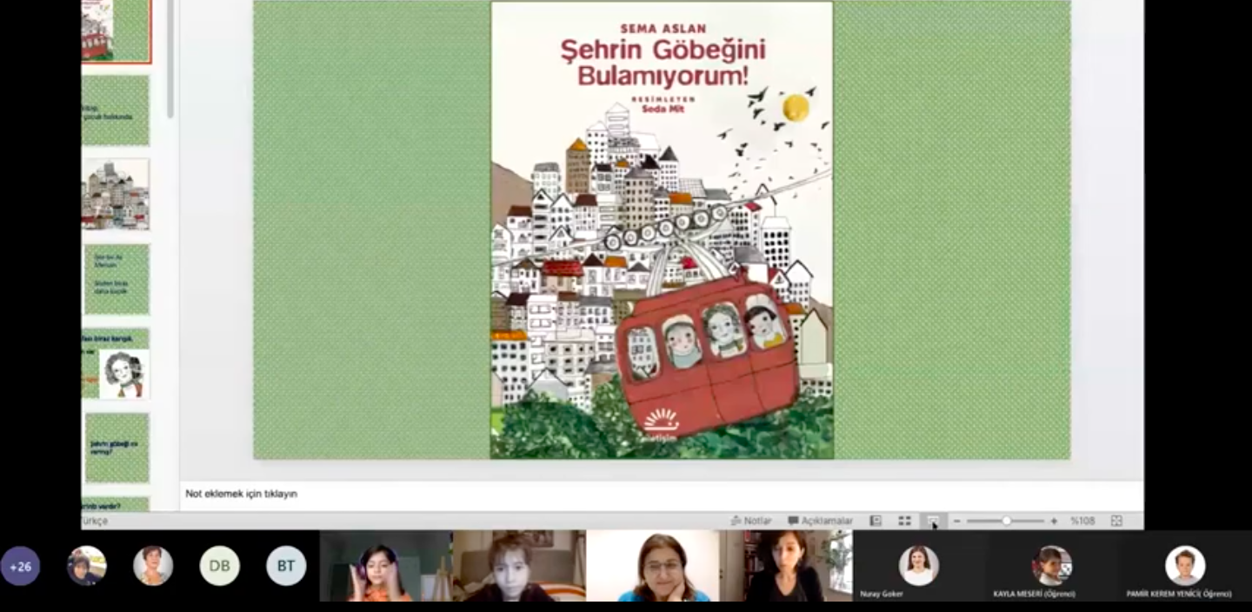Select the slide thumbnail with girl portrait
The image size is (1252, 612).
116,363
